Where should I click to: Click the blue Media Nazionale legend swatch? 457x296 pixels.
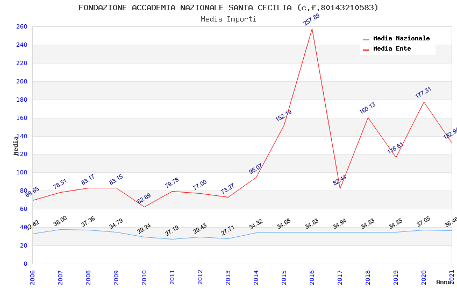366,40
